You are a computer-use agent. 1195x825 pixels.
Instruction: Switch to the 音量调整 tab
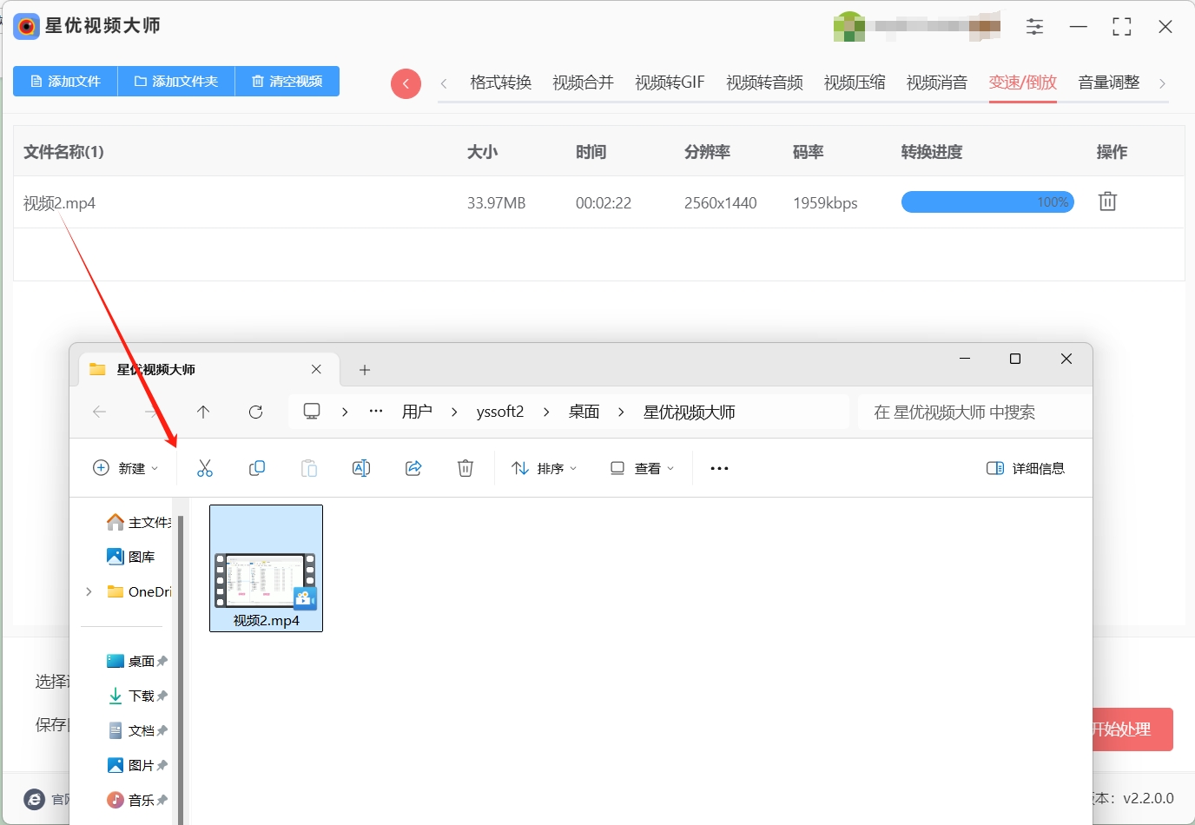(1109, 82)
